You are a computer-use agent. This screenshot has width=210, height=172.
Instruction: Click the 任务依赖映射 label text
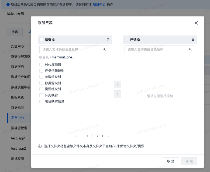(54, 71)
